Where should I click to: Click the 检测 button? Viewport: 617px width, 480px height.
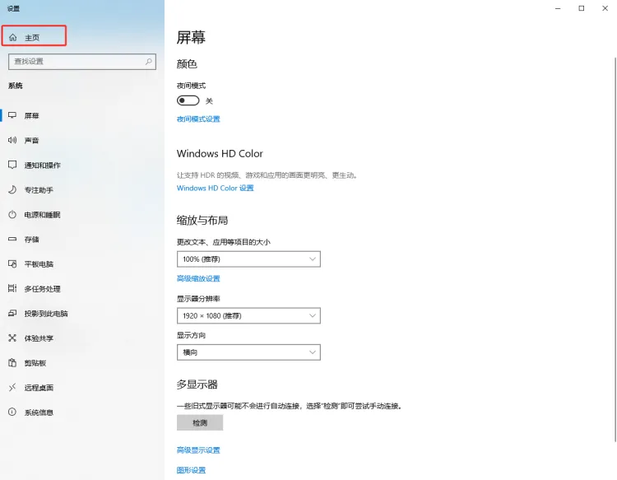(x=200, y=422)
